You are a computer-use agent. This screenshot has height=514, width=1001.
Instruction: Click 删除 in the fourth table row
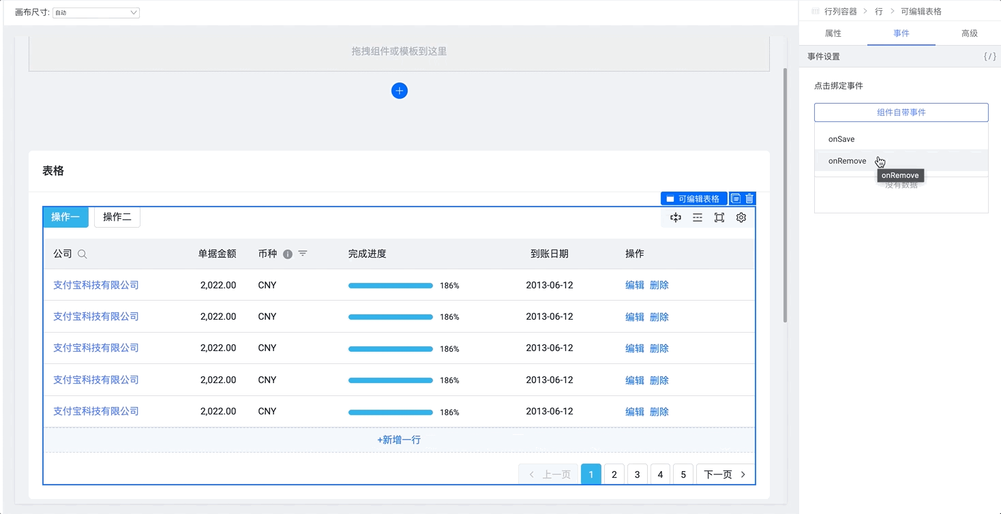click(659, 380)
